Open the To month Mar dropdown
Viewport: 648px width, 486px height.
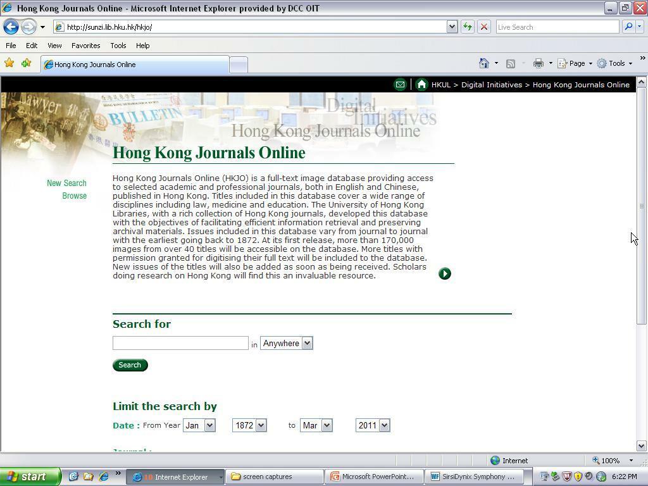(x=316, y=425)
